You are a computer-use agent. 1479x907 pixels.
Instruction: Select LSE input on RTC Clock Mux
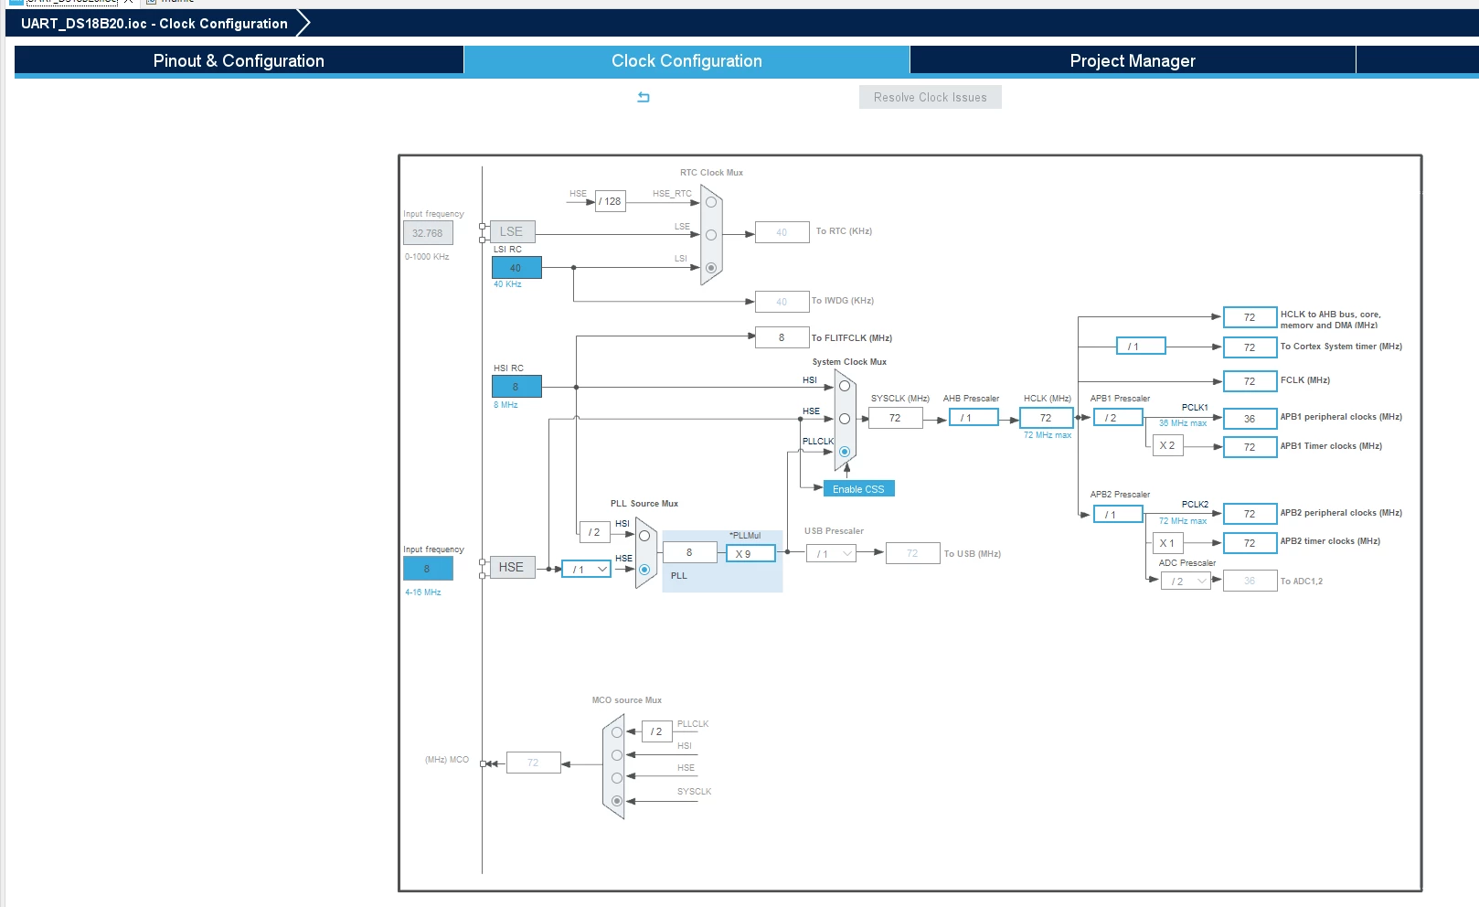pos(710,235)
